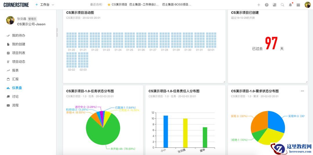Screen dimensions: 313x155
Task: Open the notifications bell icon
Action: point(290,5)
